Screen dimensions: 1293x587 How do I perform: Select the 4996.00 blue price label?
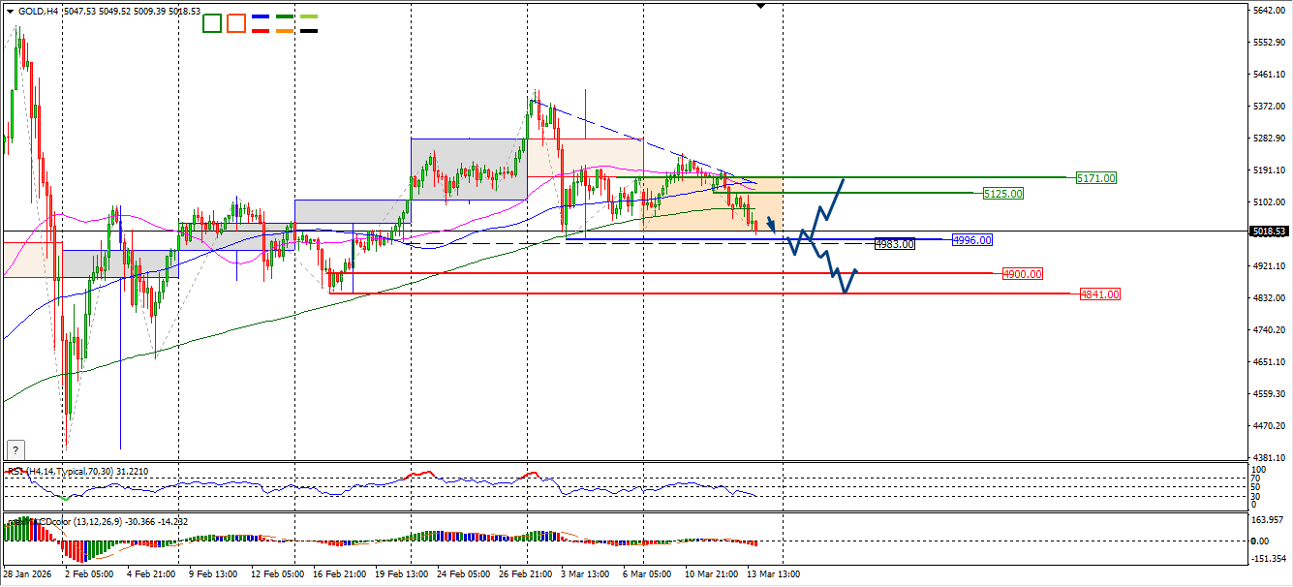[971, 239]
